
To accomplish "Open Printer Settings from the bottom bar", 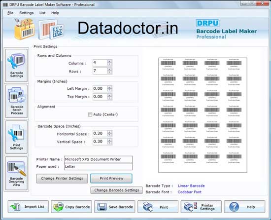I will click(x=201, y=207).
